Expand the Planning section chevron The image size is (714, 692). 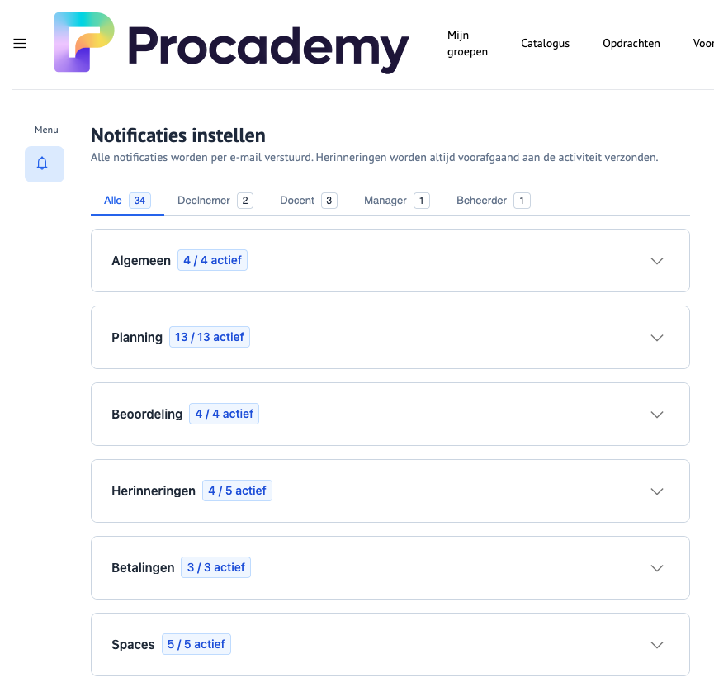click(657, 338)
